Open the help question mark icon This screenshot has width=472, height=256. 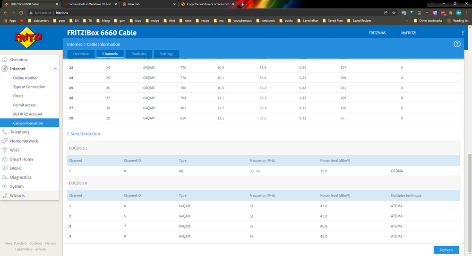coord(457,44)
